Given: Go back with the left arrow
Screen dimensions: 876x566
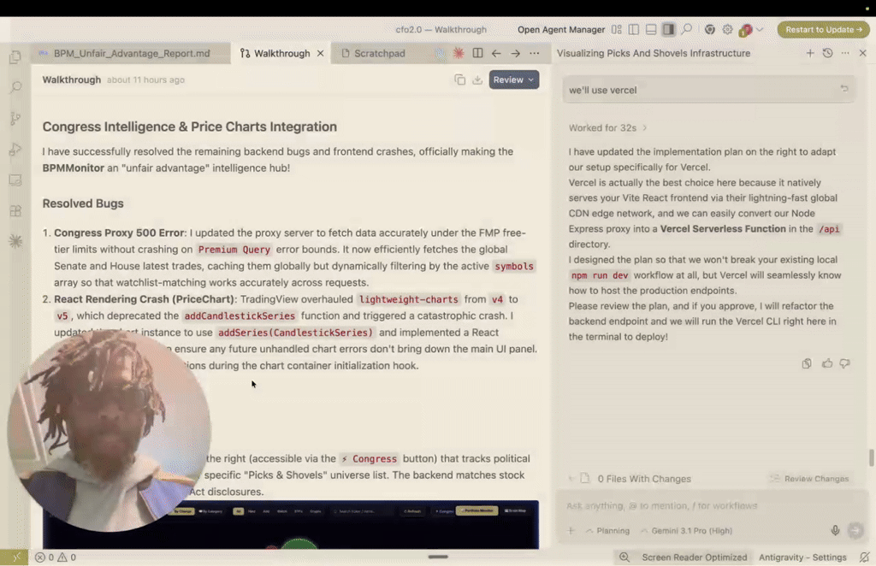Looking at the screenshot, I should coord(496,53).
